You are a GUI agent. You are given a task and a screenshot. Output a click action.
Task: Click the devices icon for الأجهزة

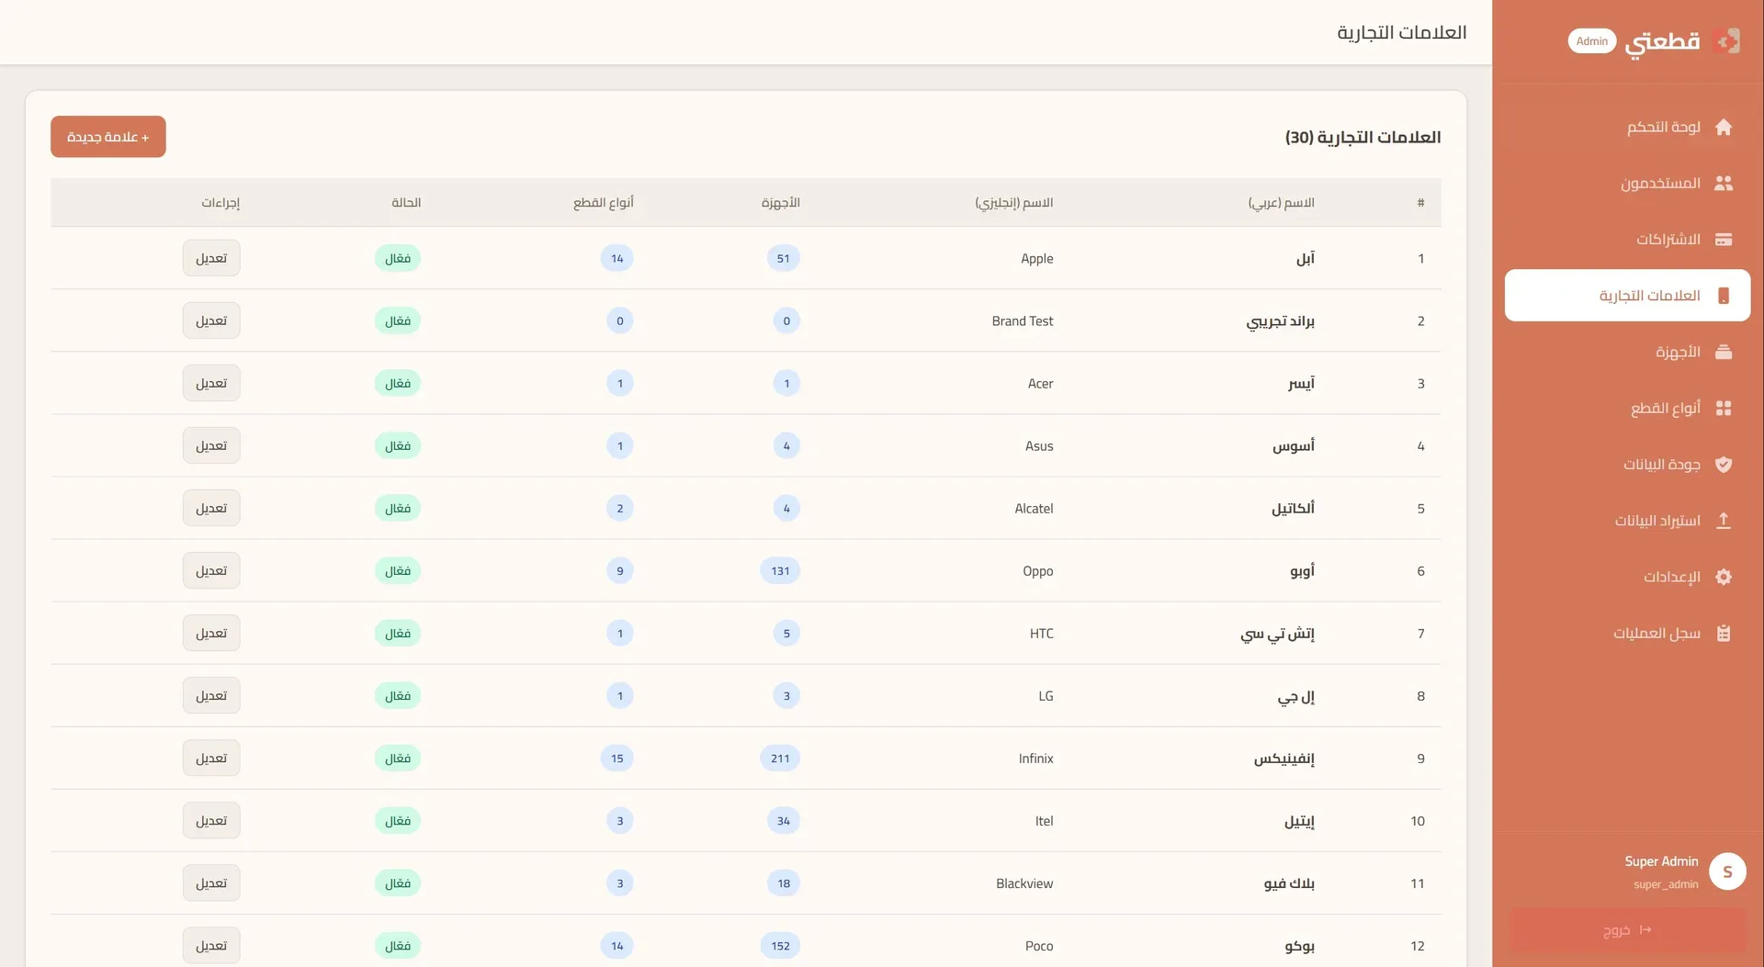(1724, 352)
